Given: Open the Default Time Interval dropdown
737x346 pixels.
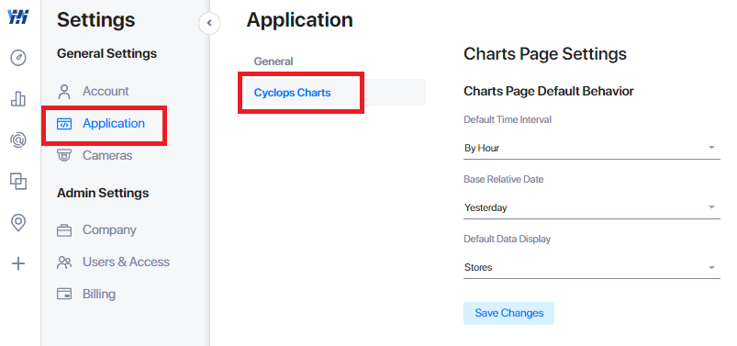Looking at the screenshot, I should point(592,148).
